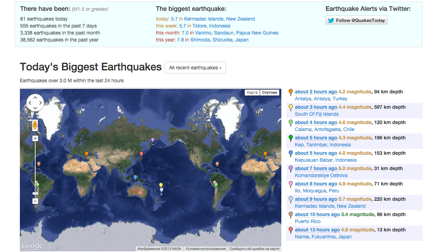Click the yellow marker near Fiji
The image size is (441, 252).
tap(161, 185)
